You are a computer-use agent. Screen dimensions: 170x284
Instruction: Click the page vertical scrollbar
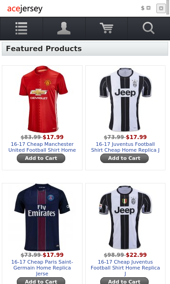168,9
